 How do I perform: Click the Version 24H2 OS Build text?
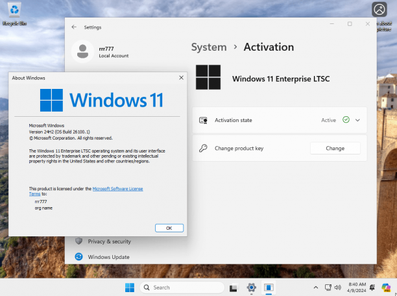tap(59, 132)
